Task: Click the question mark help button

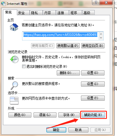Action: 96,2
